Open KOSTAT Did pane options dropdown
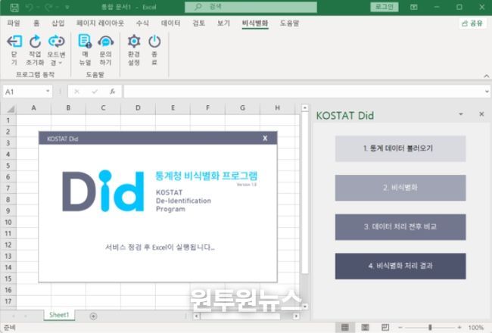This screenshot has height=333, width=492. (460, 115)
